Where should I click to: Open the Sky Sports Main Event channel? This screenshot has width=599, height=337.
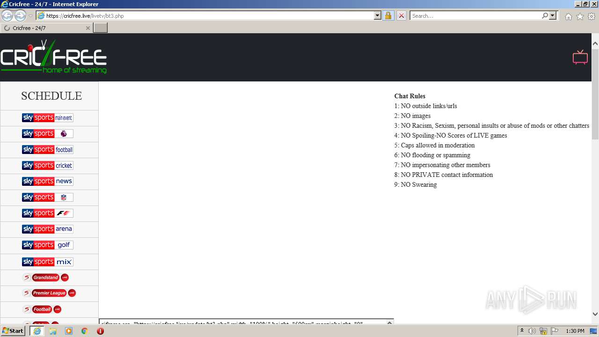point(47,118)
